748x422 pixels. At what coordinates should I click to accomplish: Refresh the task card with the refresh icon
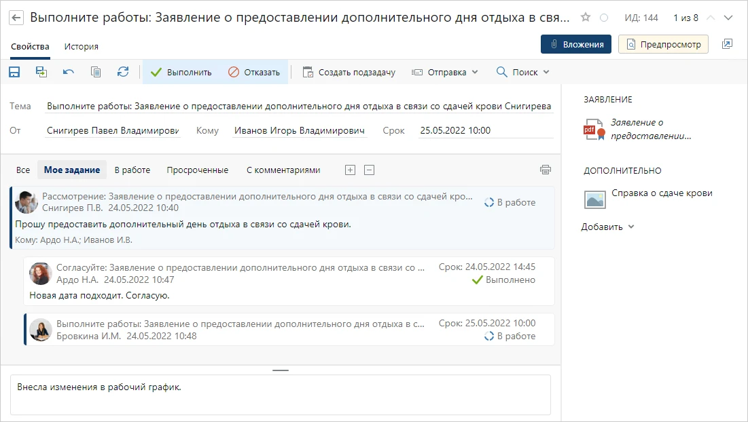point(123,72)
